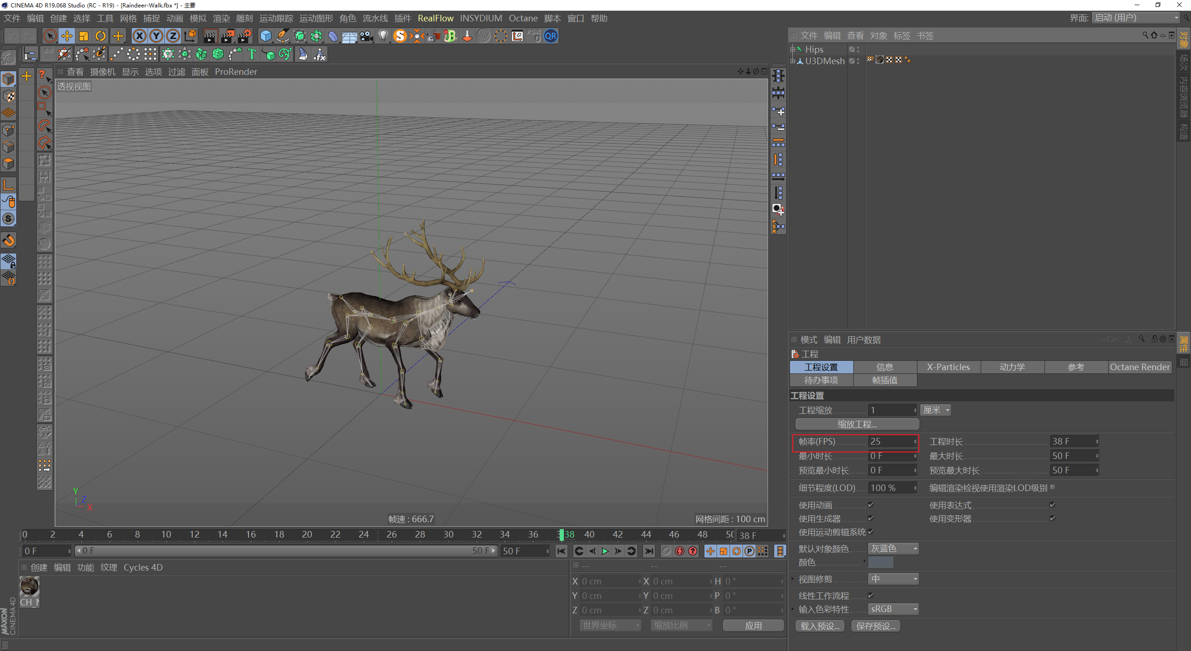Select the Move tool in top toolbar
The height and width of the screenshot is (651, 1191).
(x=67, y=36)
